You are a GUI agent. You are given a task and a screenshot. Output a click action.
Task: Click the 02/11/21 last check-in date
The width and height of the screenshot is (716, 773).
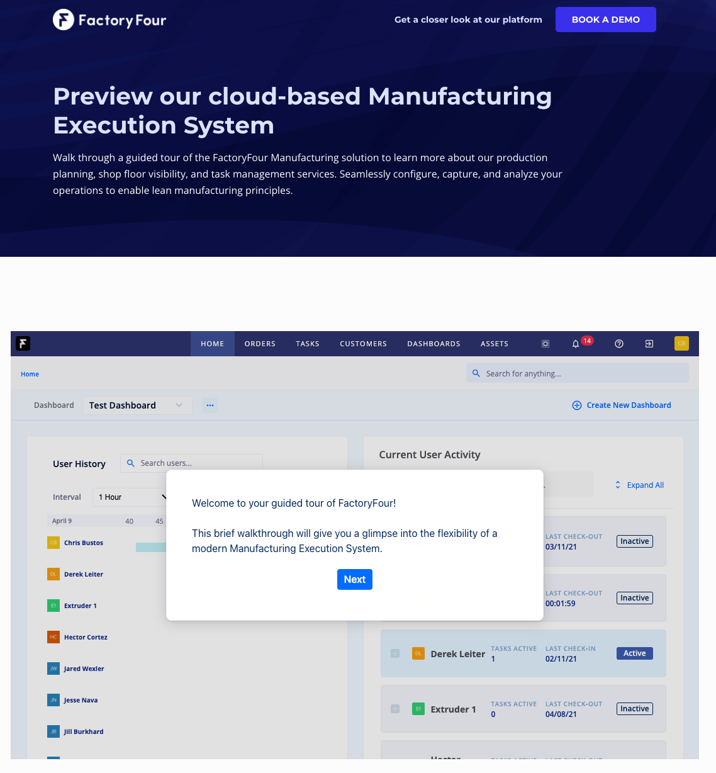click(x=561, y=659)
